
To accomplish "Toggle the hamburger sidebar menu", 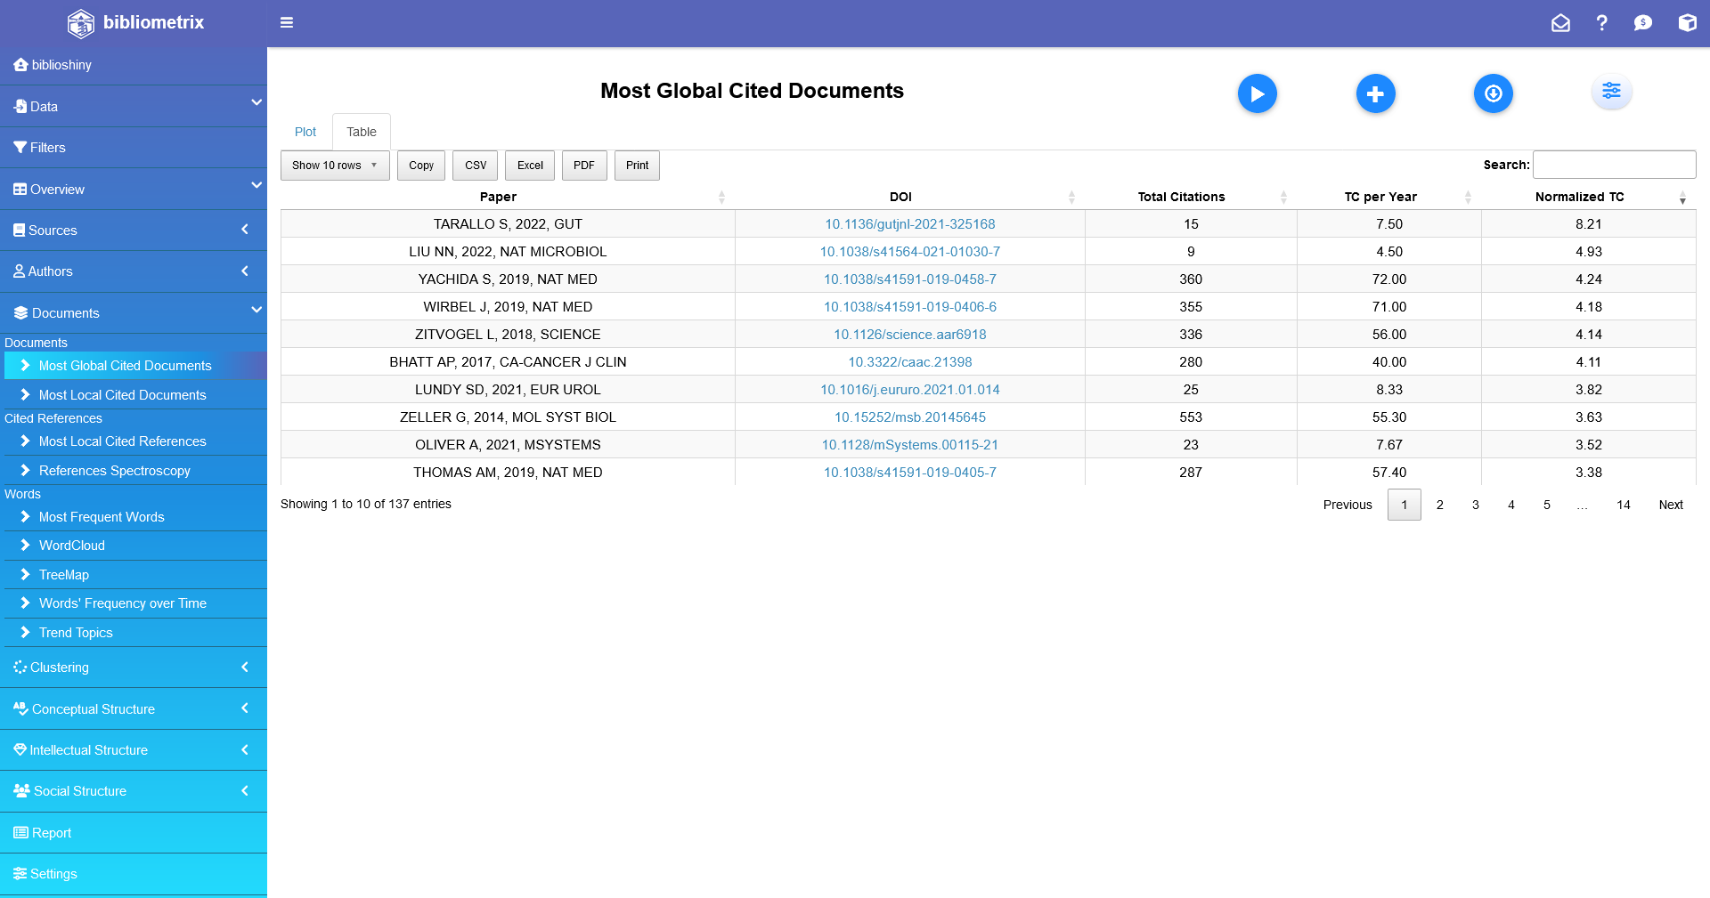I will [x=287, y=22].
